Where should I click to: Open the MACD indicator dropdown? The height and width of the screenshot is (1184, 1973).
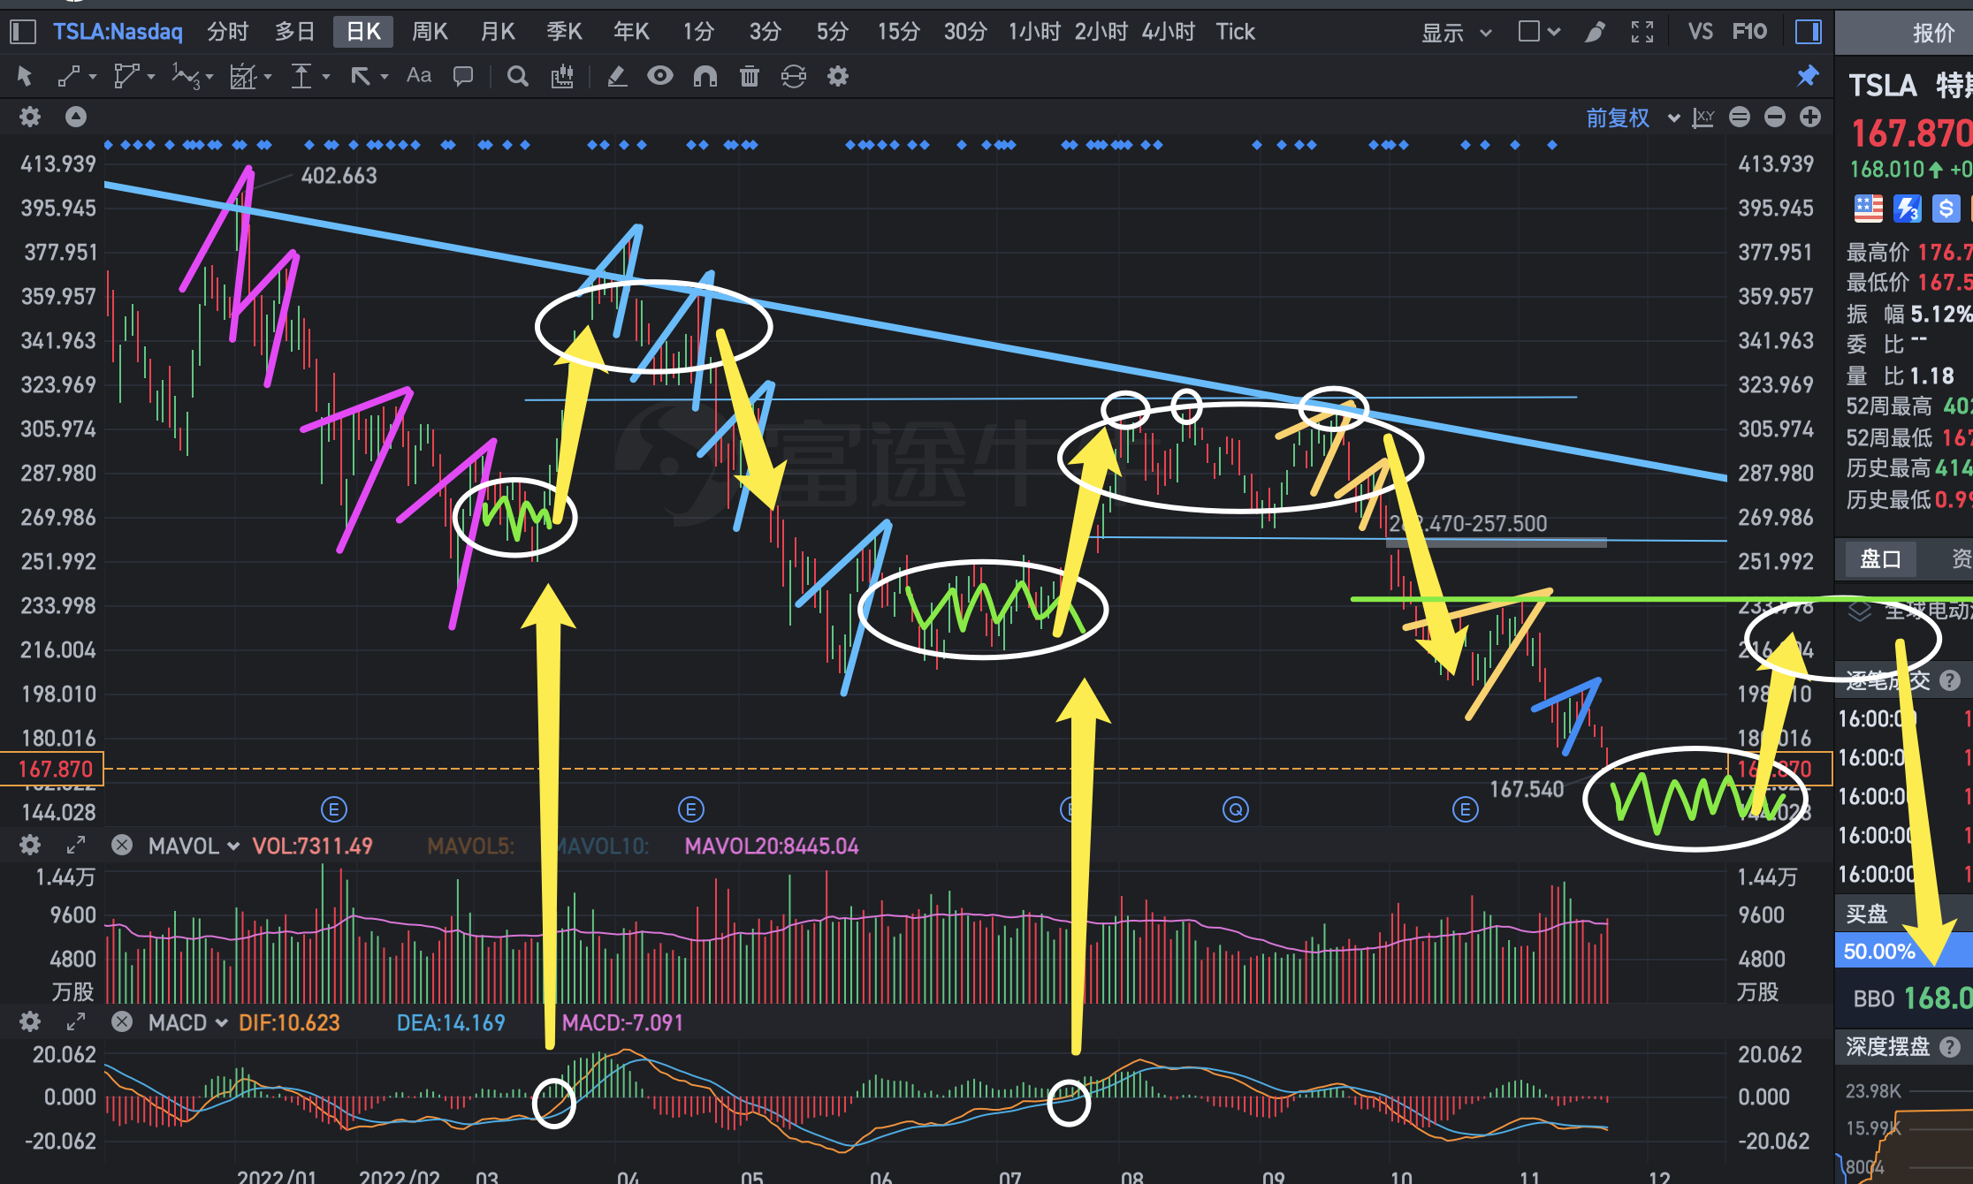click(x=187, y=1023)
